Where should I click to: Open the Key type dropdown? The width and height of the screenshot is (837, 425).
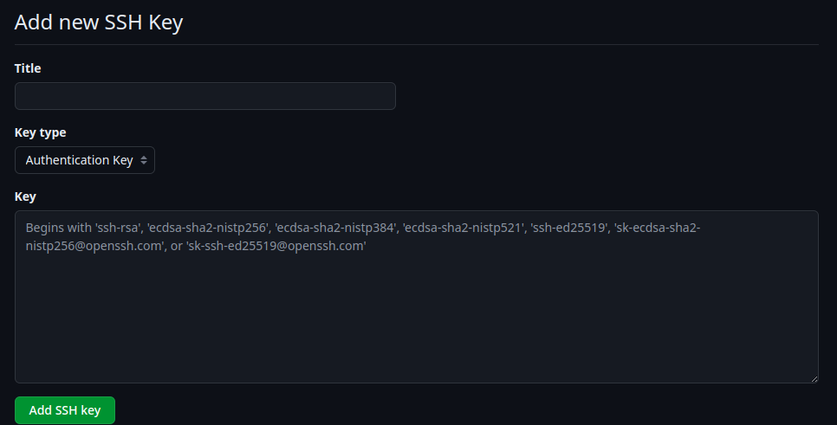click(x=85, y=160)
